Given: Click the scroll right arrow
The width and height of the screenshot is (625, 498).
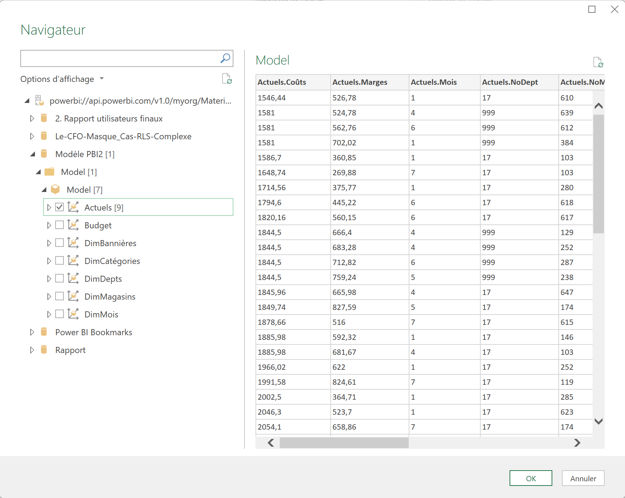Looking at the screenshot, I should pyautogui.click(x=577, y=443).
